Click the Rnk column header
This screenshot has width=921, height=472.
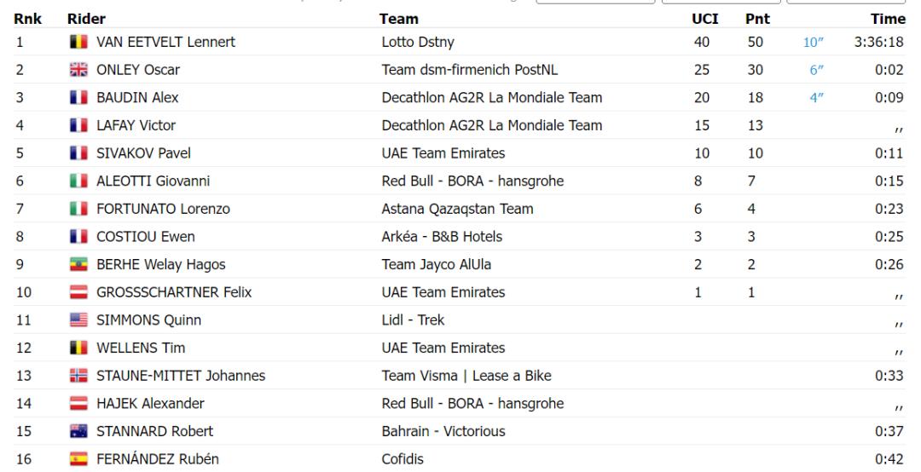tap(27, 19)
